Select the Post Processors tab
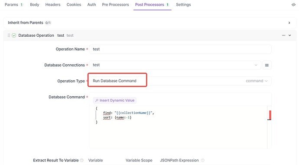299x165 pixels. [x=152, y=5]
